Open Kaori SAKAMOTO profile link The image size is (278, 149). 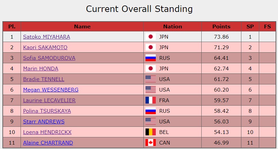coord(45,48)
